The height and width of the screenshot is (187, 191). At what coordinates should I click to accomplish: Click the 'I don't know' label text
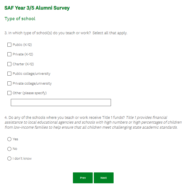pos(22,159)
